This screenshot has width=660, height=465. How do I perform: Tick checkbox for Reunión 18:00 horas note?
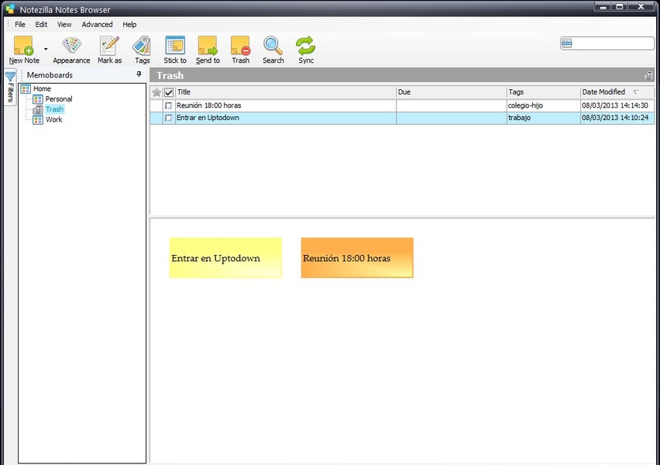pyautogui.click(x=169, y=105)
